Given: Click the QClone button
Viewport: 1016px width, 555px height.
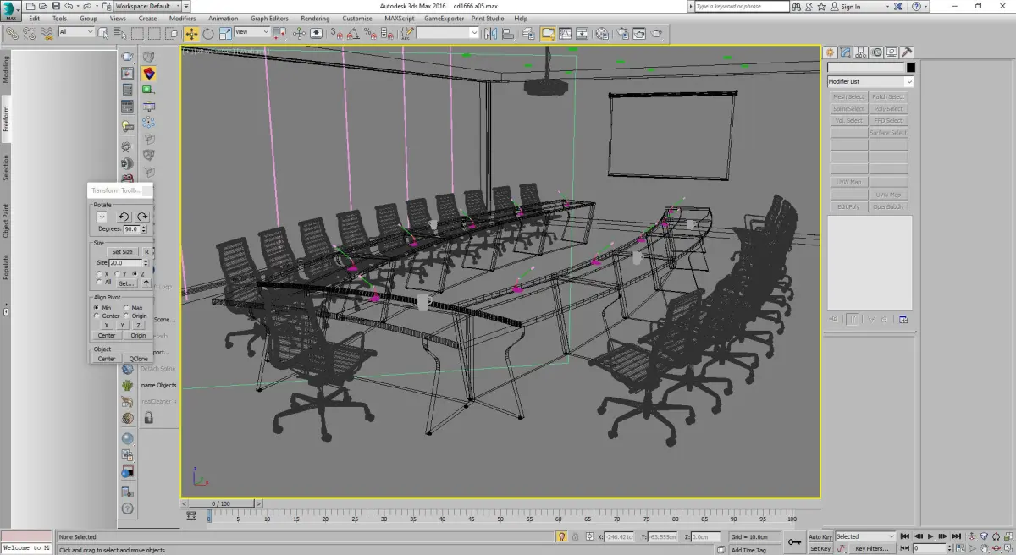Looking at the screenshot, I should [x=138, y=359].
